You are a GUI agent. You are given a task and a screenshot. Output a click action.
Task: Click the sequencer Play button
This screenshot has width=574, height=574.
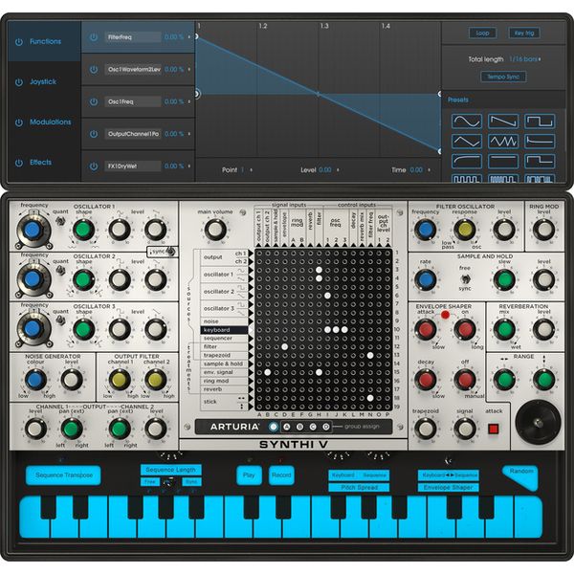[249, 475]
